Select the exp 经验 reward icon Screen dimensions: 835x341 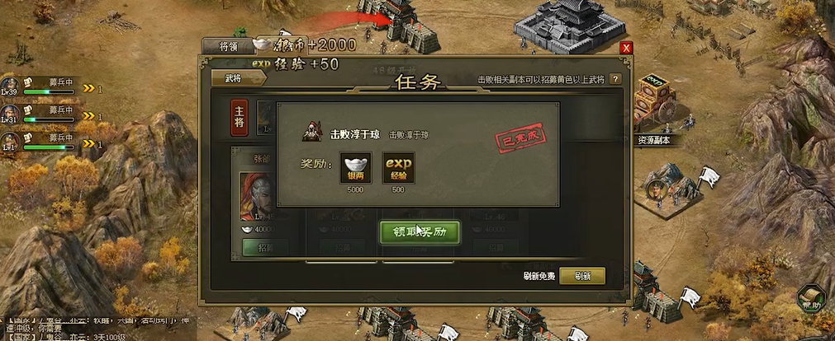click(x=398, y=168)
